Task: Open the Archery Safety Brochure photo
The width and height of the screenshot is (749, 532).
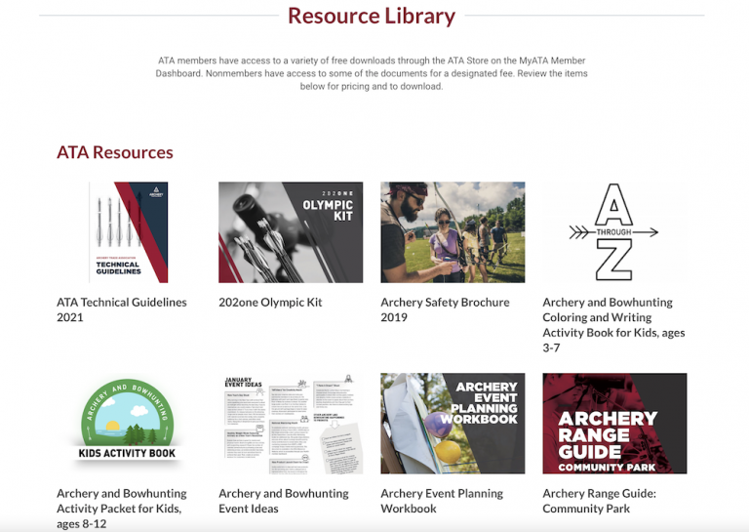Action: [x=453, y=232]
